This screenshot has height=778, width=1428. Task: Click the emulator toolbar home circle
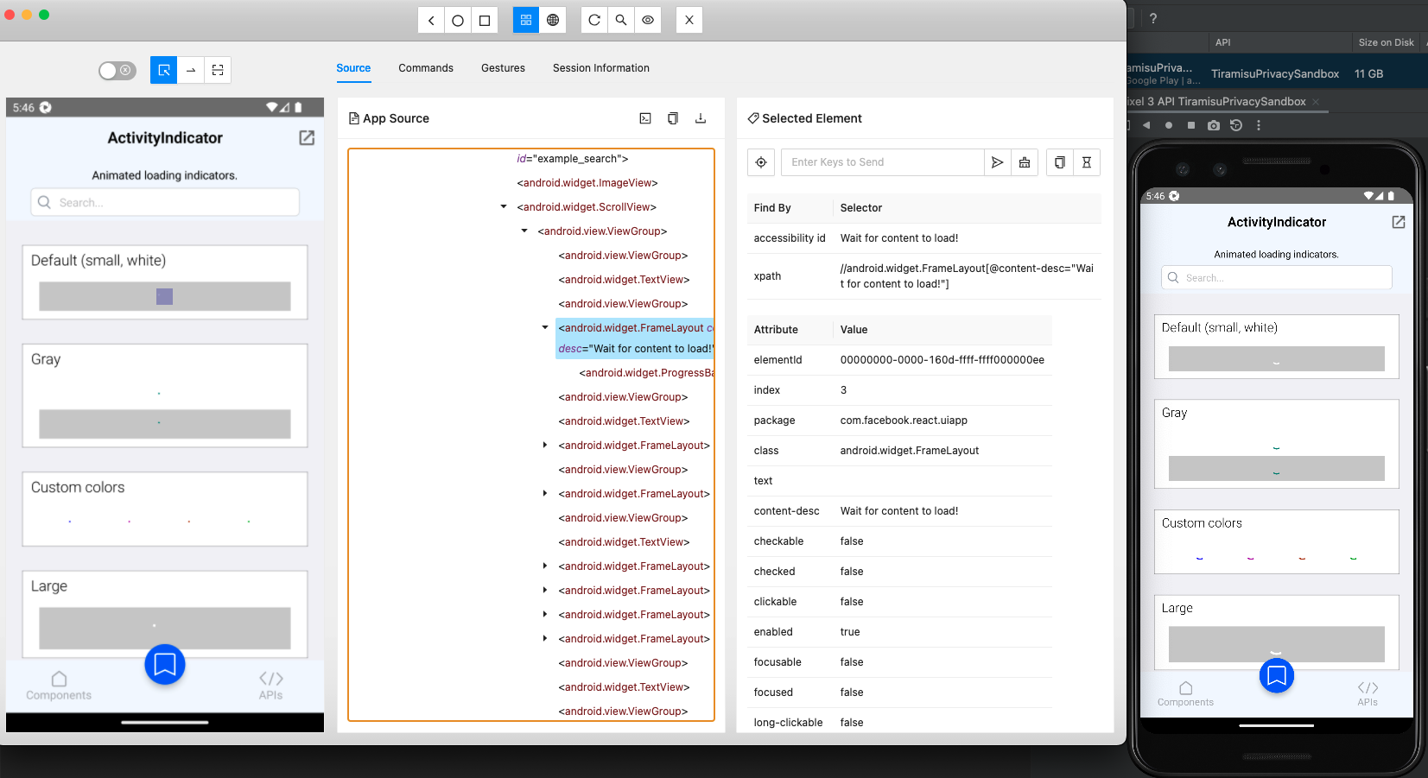1169,125
